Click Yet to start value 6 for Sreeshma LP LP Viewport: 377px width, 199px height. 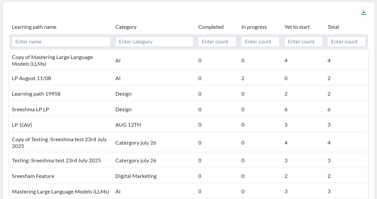coord(286,109)
